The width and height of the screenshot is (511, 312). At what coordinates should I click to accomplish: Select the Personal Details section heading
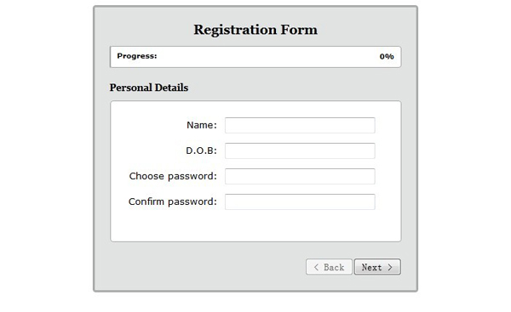[149, 88]
